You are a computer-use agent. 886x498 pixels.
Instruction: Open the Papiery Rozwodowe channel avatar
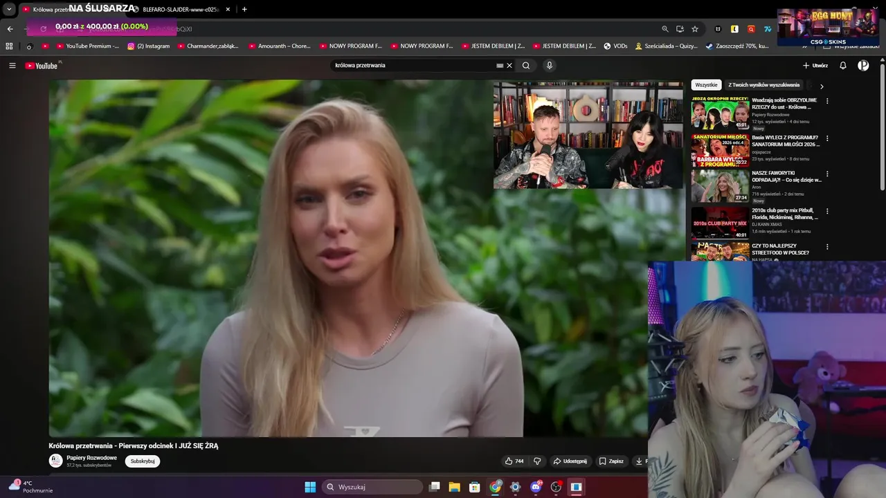pyautogui.click(x=55, y=461)
